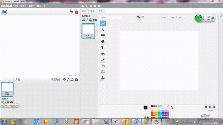Upload backdrop from file icon
The width and height of the screenshot is (223, 125).
point(91,20)
